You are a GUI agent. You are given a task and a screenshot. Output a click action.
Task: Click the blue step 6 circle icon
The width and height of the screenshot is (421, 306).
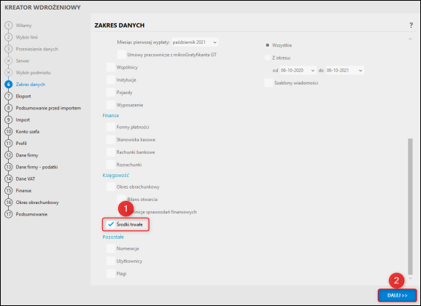tap(9, 85)
